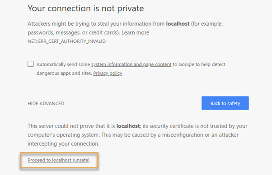Click the 'to Google to help detect' text
Image resolution: width=272 pixels, height=175 pixels.
(199, 64)
